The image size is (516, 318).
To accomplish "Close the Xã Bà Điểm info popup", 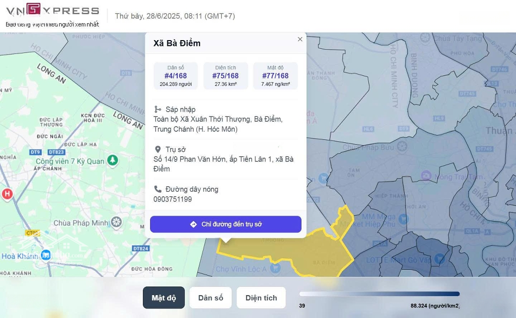I will pos(300,39).
